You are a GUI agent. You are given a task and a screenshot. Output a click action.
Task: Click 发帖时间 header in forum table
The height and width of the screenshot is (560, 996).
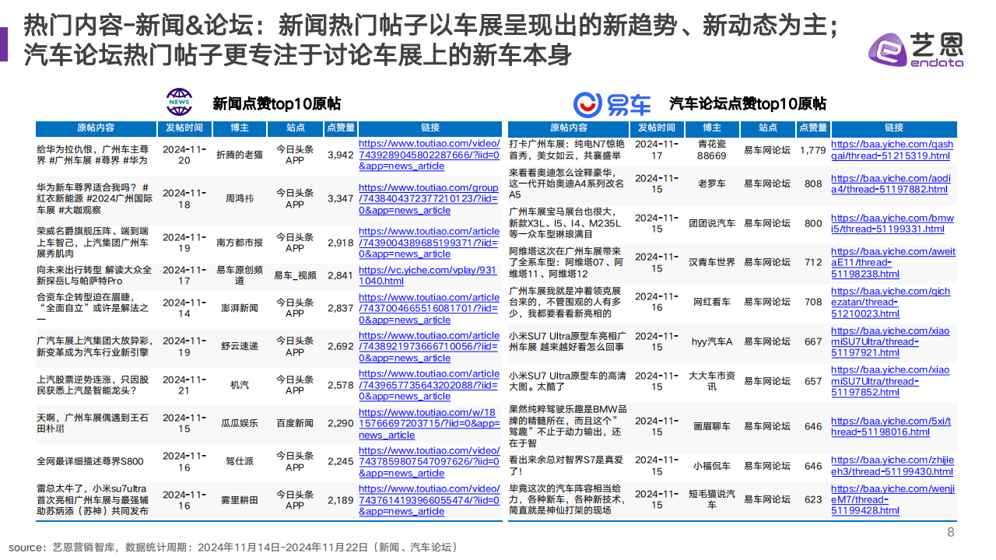(657, 128)
